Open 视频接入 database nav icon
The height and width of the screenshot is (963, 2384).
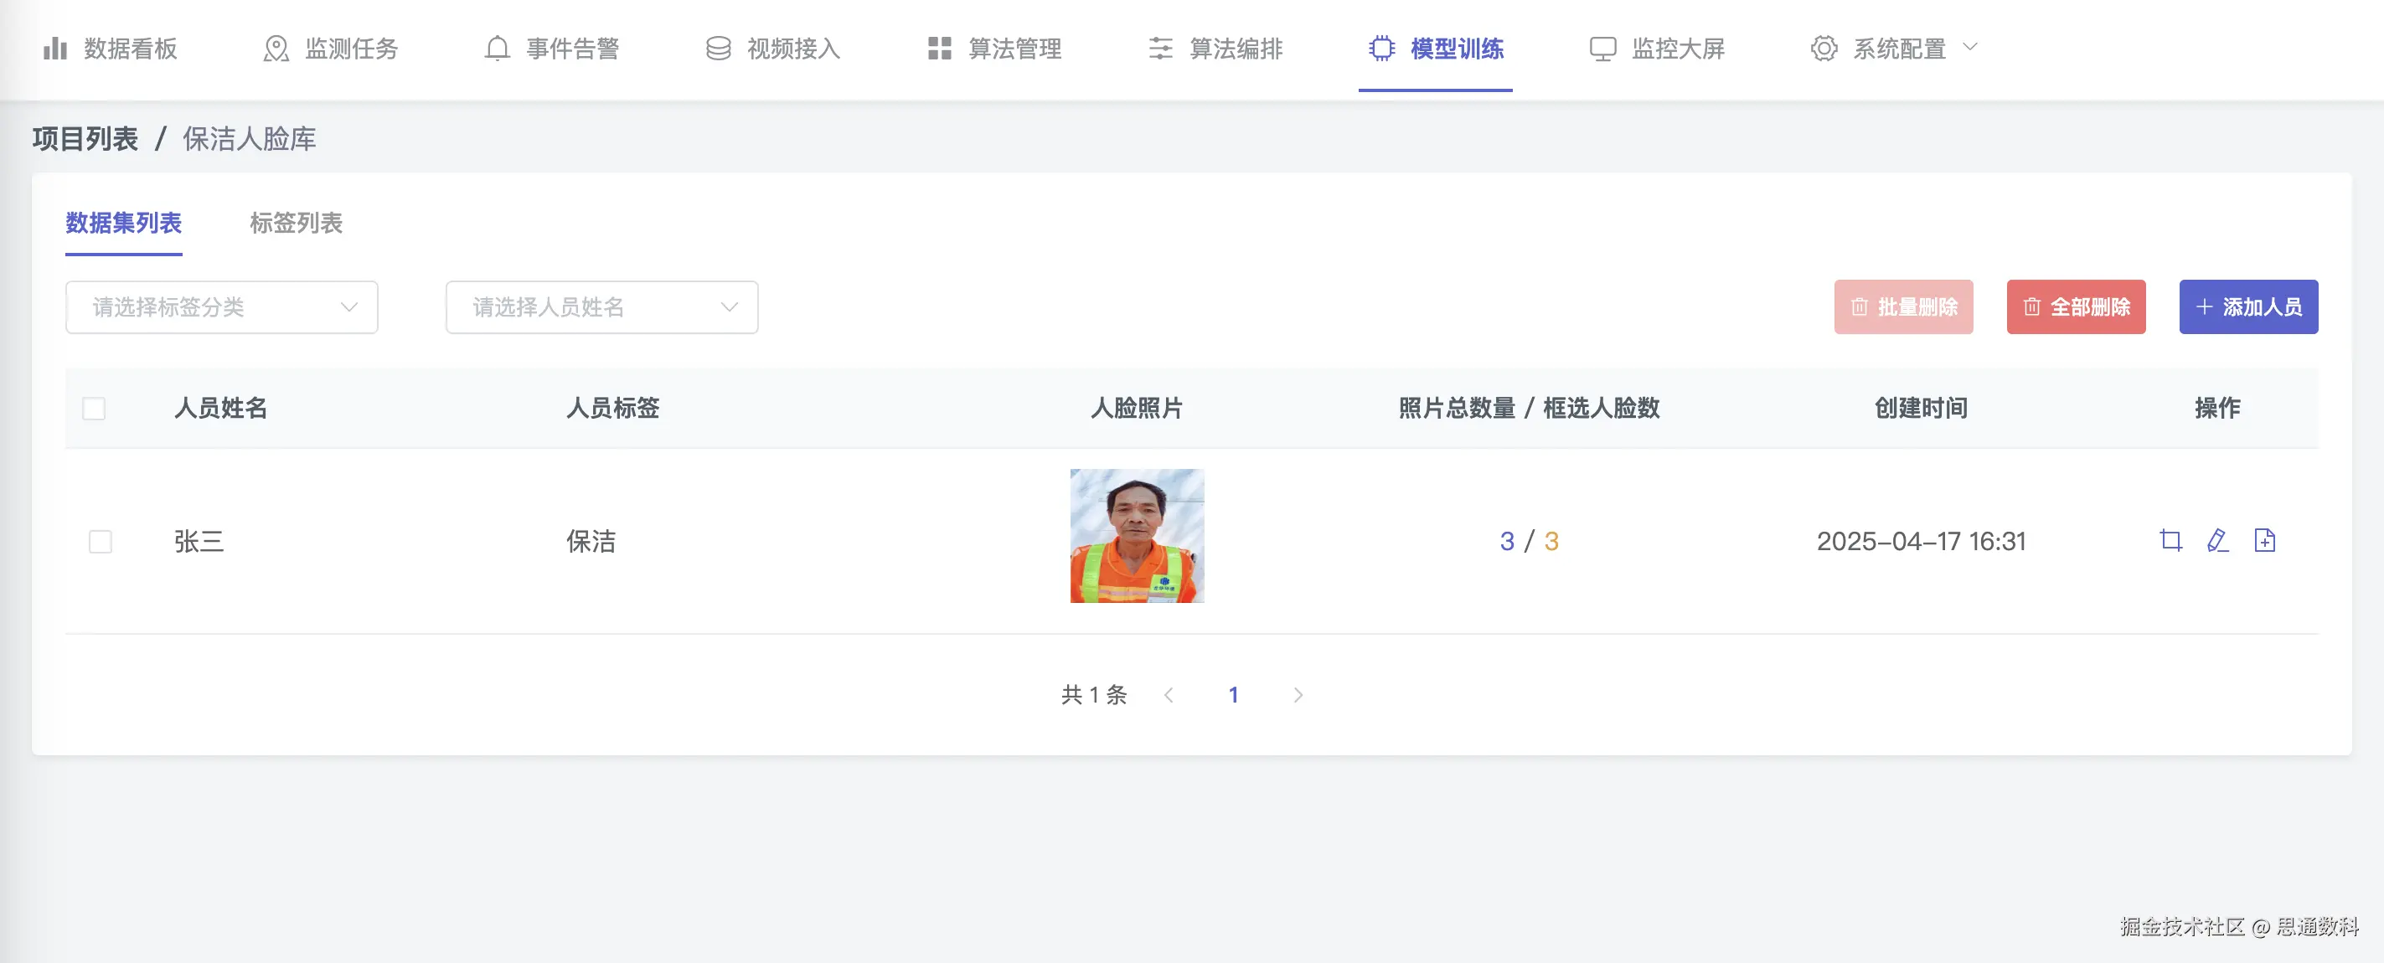718,48
